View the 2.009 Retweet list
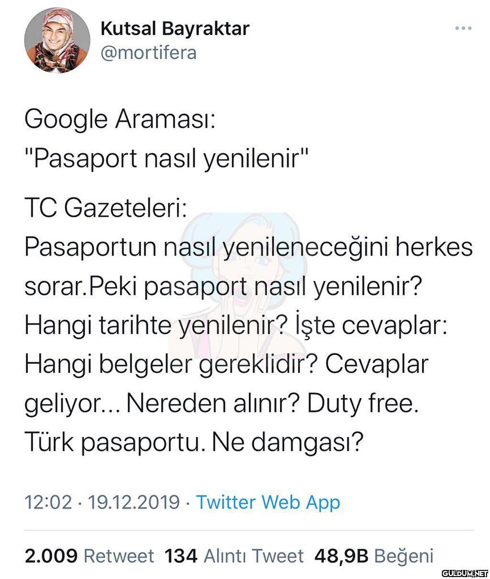The width and height of the screenshot is (490, 579). pyautogui.click(x=89, y=556)
